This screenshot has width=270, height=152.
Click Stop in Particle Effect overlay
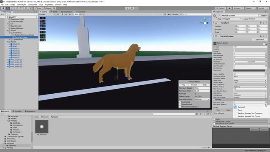205,85
